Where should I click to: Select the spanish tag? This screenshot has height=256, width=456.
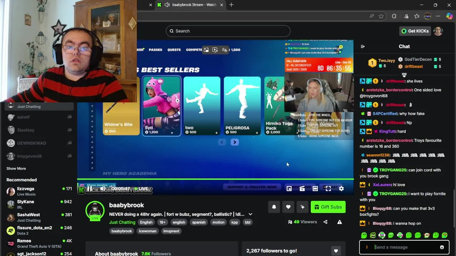[x=199, y=222]
